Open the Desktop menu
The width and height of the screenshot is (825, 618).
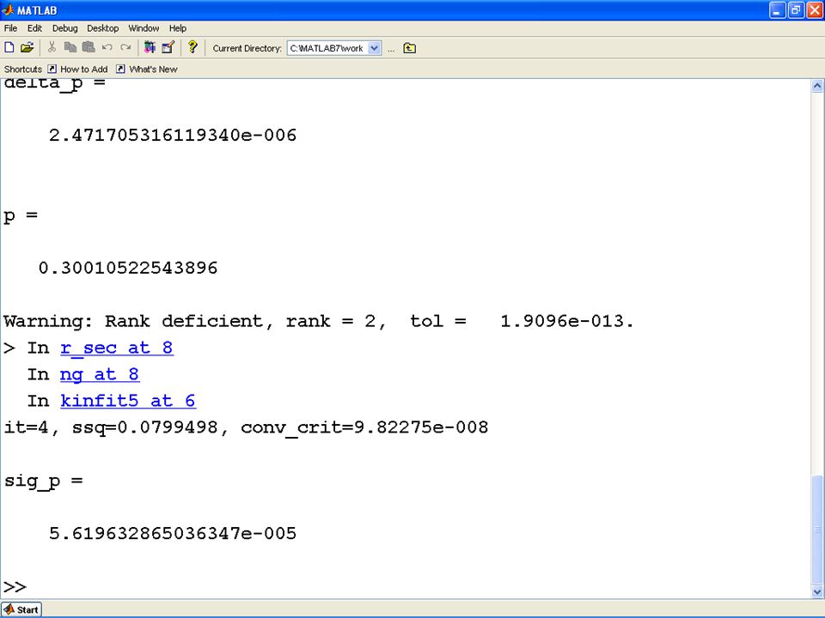tap(102, 28)
